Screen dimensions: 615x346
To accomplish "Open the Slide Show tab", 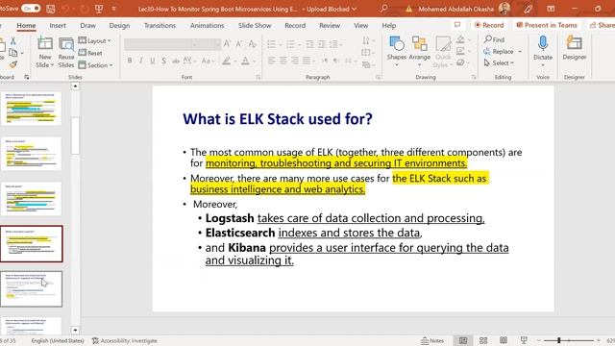I will (x=255, y=26).
